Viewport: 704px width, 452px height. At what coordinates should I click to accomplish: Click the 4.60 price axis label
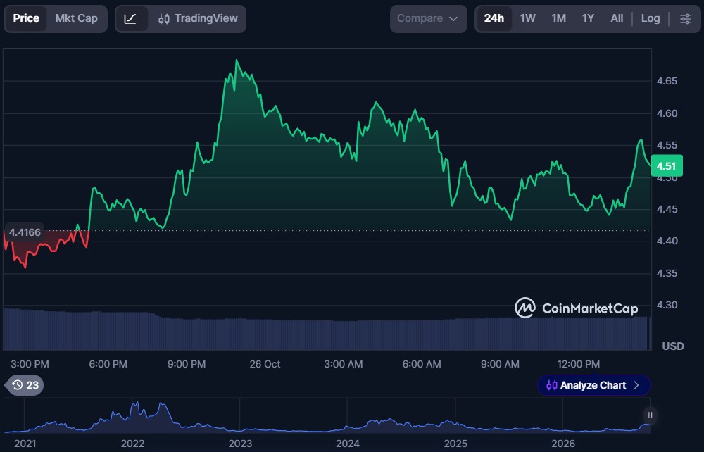pos(667,113)
